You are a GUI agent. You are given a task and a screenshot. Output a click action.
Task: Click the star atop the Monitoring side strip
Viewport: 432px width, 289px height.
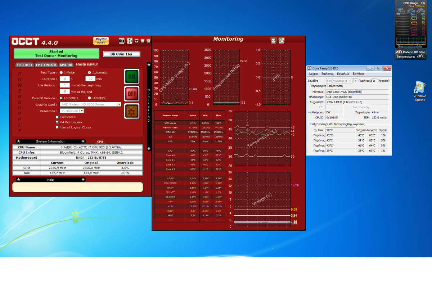tap(149, 64)
